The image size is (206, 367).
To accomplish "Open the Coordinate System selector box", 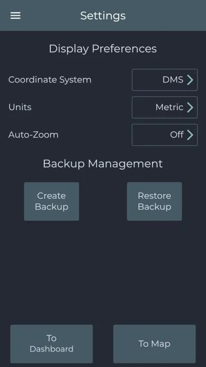I will [164, 80].
